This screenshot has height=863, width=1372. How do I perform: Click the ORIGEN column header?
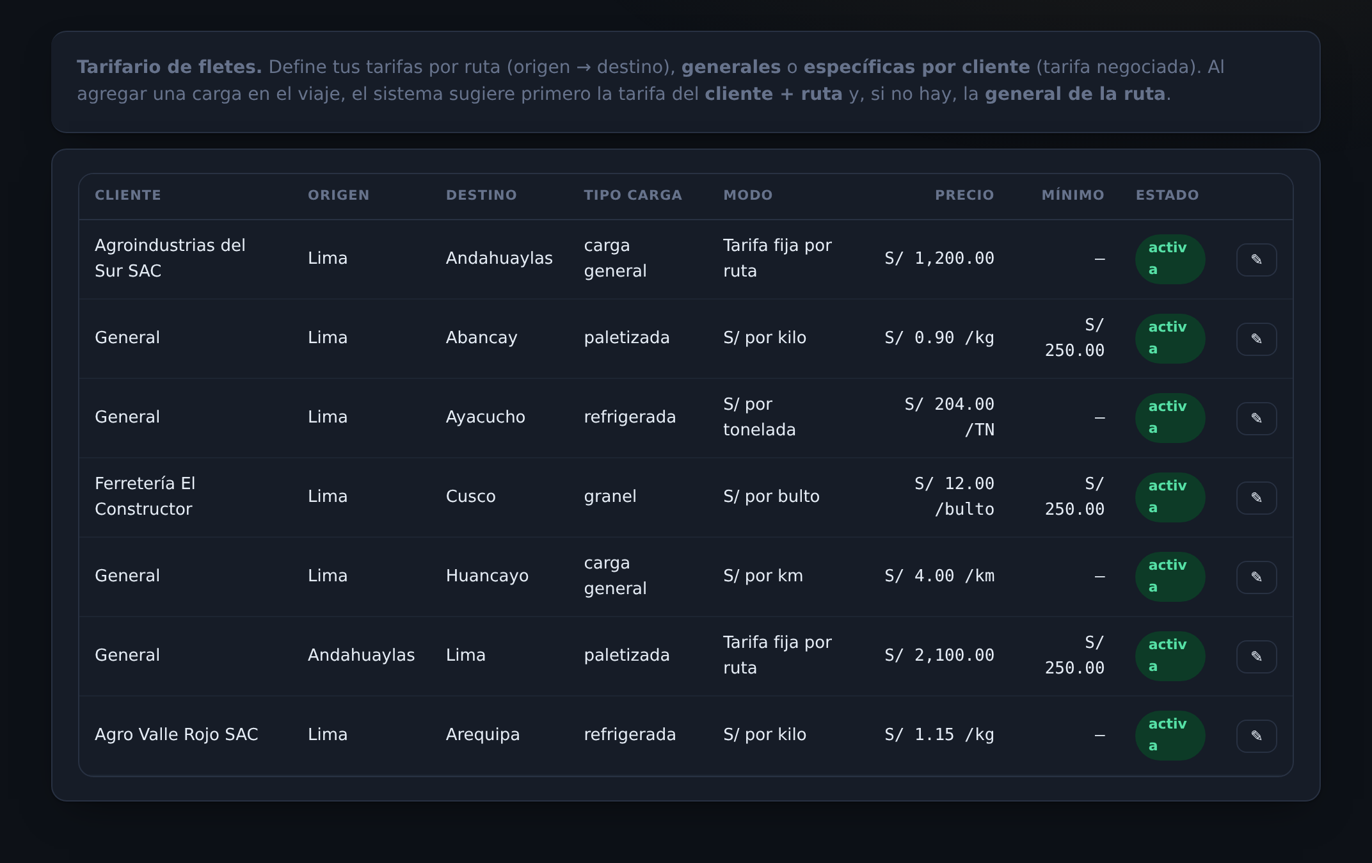pyautogui.click(x=339, y=195)
